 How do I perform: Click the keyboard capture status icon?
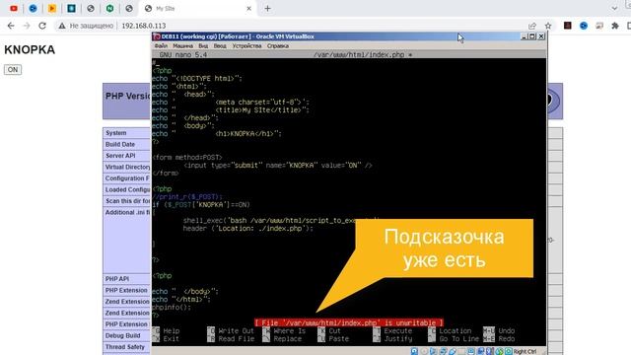pyautogui.click(x=509, y=351)
